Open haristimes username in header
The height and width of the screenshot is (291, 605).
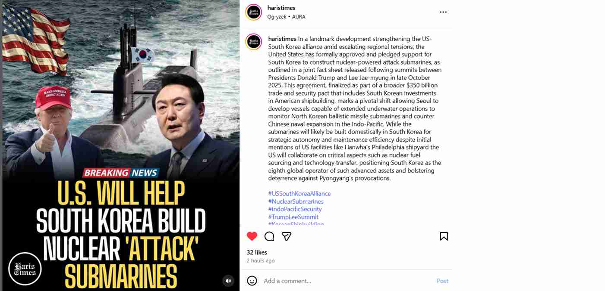click(x=281, y=8)
